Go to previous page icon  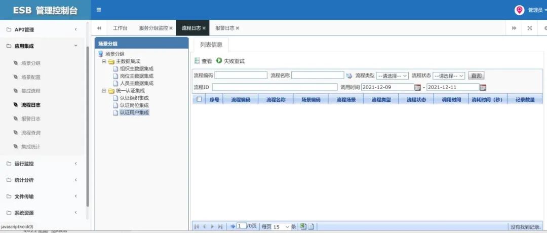(x=205, y=227)
